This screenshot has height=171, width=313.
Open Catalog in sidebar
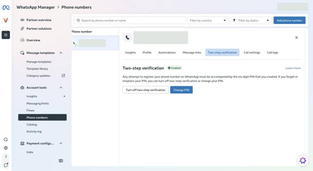32,125
